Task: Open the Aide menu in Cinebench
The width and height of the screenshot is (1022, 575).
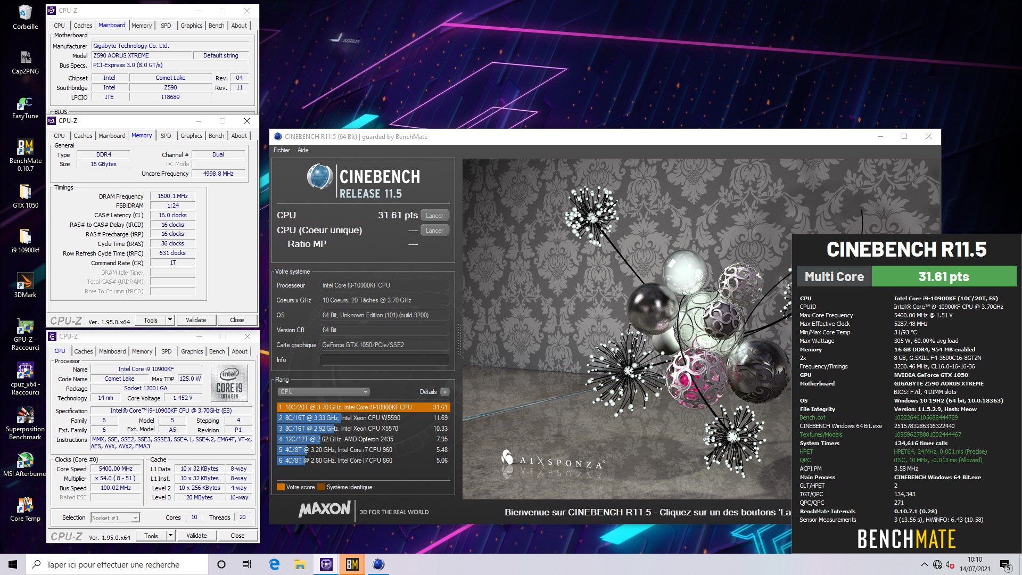Action: click(303, 150)
